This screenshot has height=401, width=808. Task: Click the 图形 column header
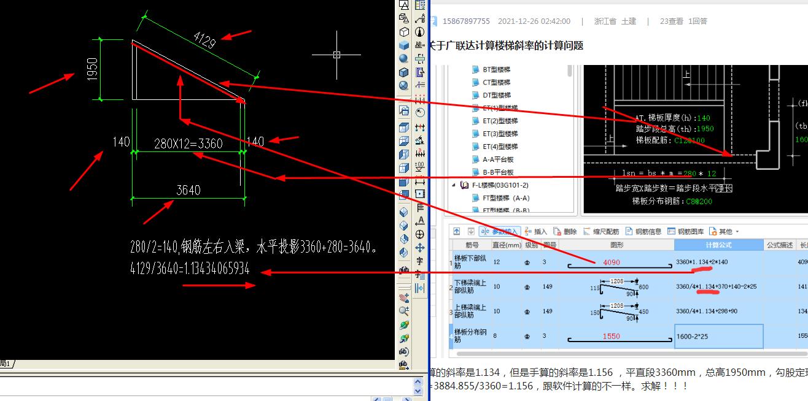[x=617, y=245]
